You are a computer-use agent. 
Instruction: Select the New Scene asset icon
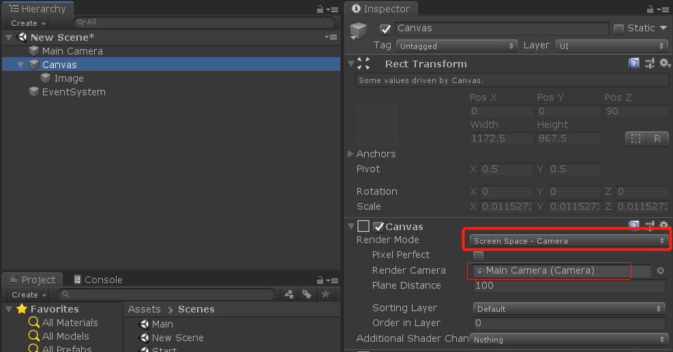pyautogui.click(x=145, y=338)
